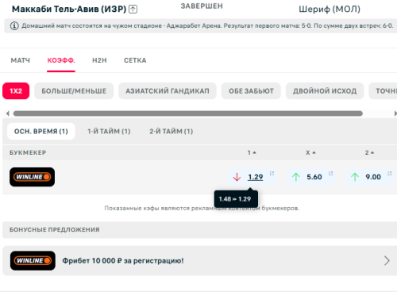This screenshot has height=292, width=397.
Task: Click the 1.29 home win odds
Action: tap(256, 177)
